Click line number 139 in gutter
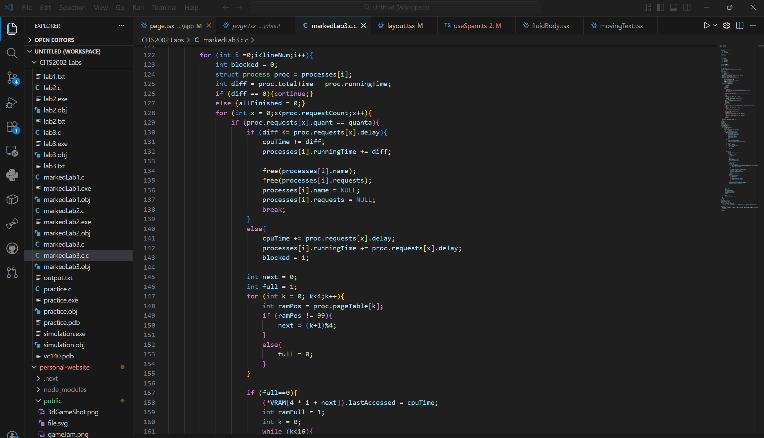This screenshot has width=764, height=438. 149,219
